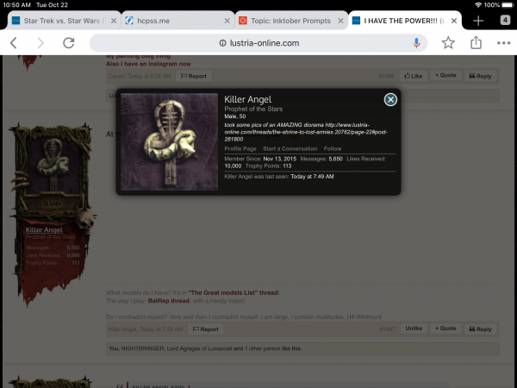
Task: Bookmark page with the star icon
Action: point(448,42)
